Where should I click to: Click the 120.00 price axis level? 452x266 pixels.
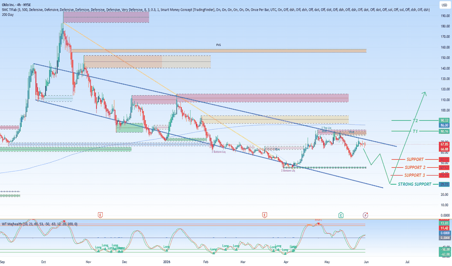[445, 89]
